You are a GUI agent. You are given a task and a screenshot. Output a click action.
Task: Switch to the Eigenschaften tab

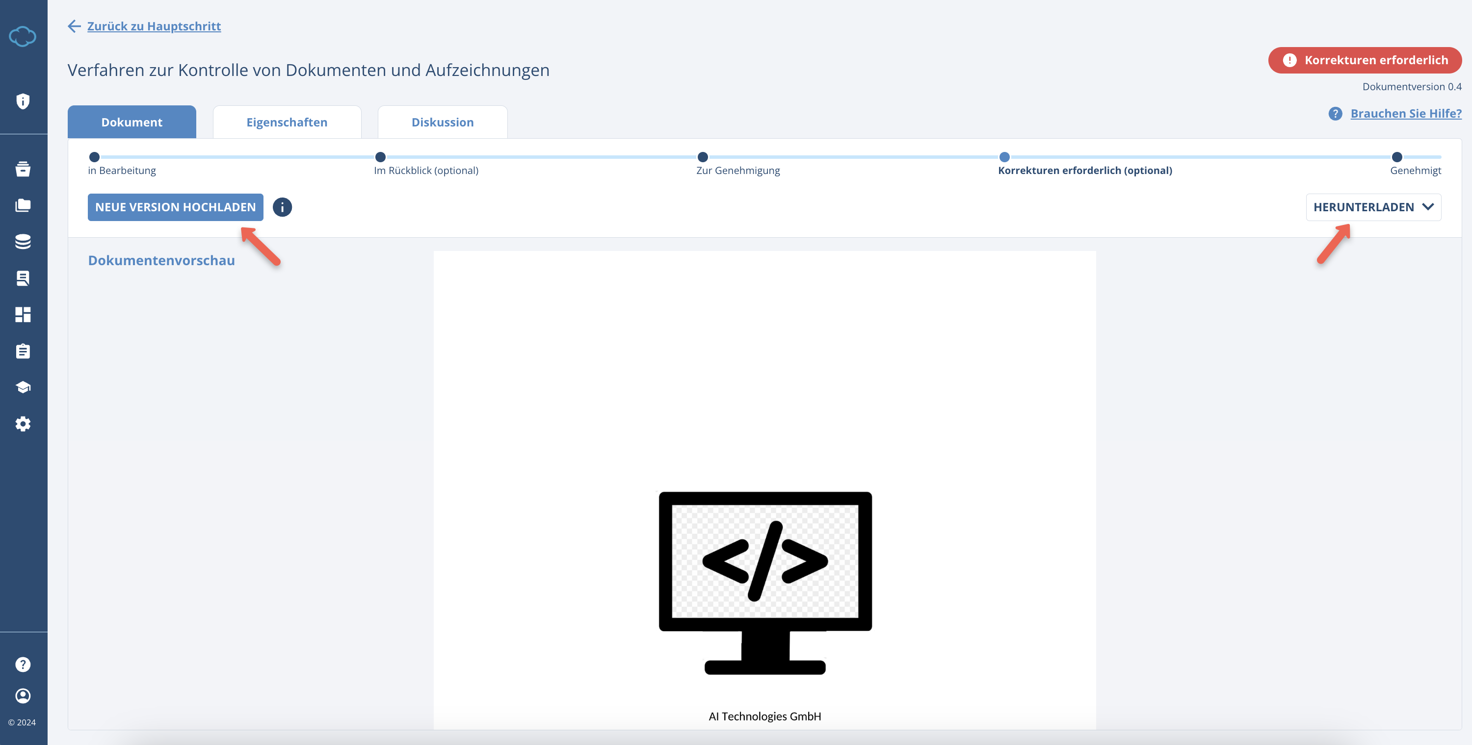[287, 122]
